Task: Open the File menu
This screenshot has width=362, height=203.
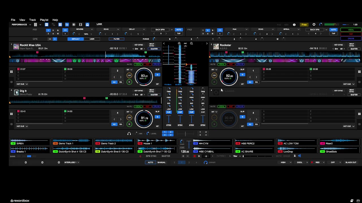Action: click(13, 20)
